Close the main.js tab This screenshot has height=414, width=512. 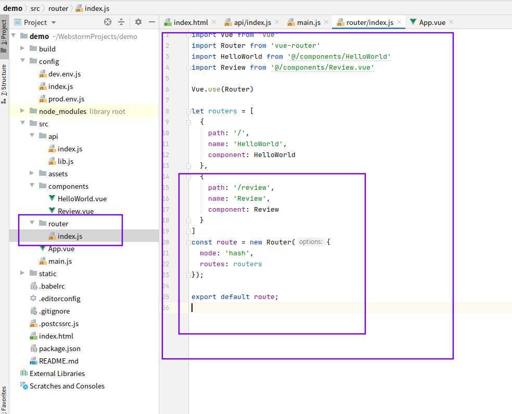(x=326, y=22)
